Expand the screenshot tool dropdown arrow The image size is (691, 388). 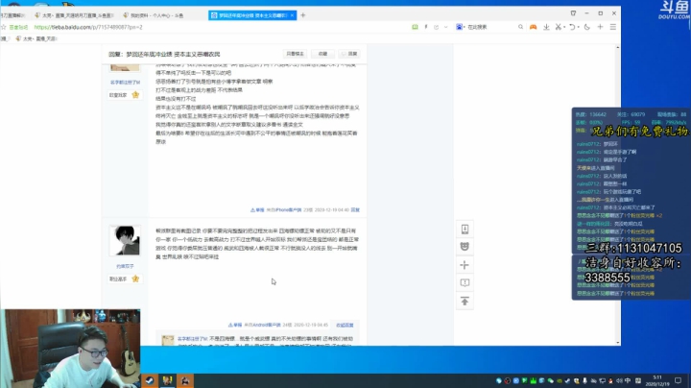pyautogui.click(x=564, y=27)
